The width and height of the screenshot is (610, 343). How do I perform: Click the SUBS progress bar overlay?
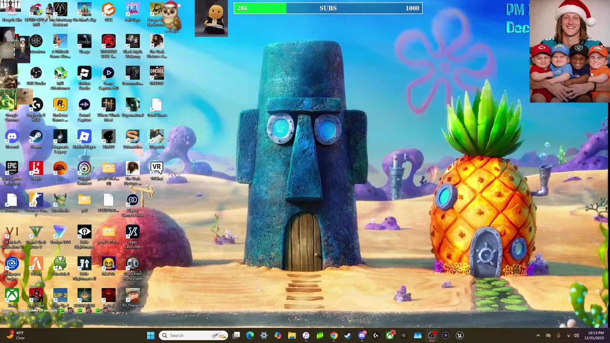point(328,8)
